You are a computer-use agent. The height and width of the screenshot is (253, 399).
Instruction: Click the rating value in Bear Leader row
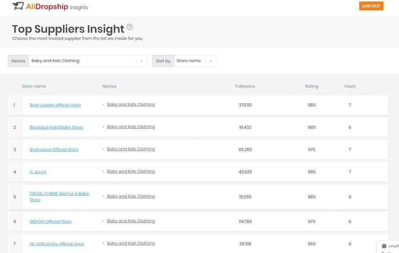(x=311, y=105)
